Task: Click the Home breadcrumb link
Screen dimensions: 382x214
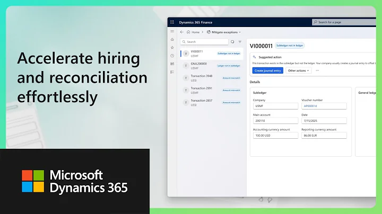Action: pyautogui.click(x=193, y=32)
